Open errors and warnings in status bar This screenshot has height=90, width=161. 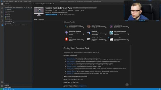click(x=12, y=89)
